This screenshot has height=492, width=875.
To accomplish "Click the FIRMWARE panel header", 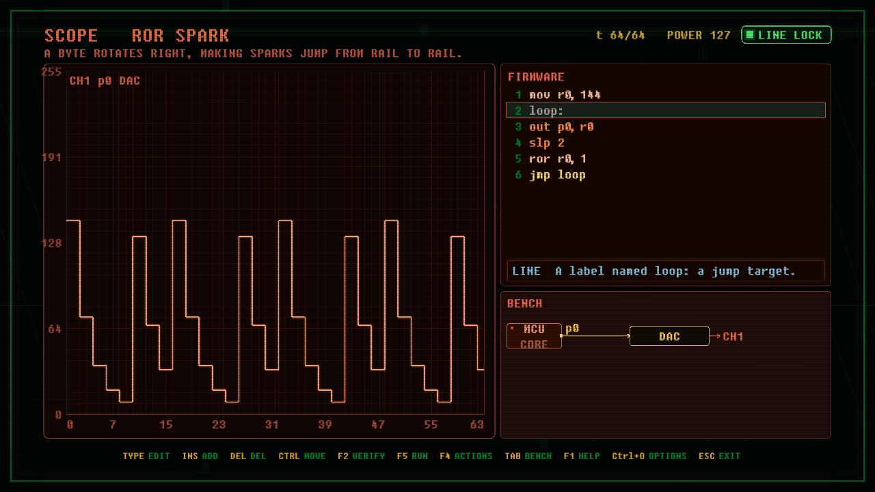I will [x=536, y=77].
